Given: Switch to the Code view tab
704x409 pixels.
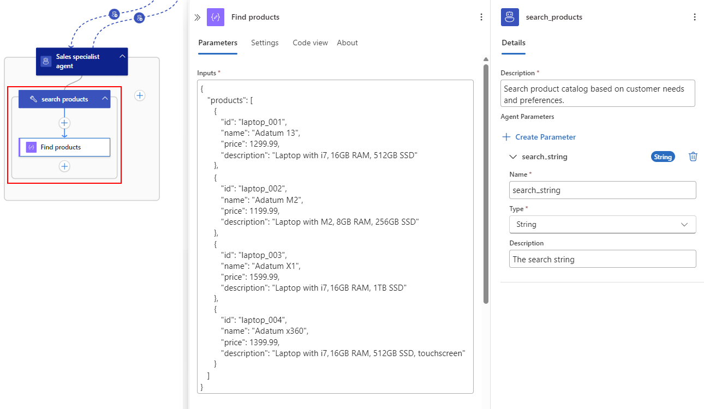Looking at the screenshot, I should click(x=310, y=43).
